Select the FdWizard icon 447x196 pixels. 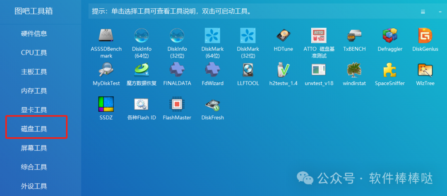click(212, 70)
